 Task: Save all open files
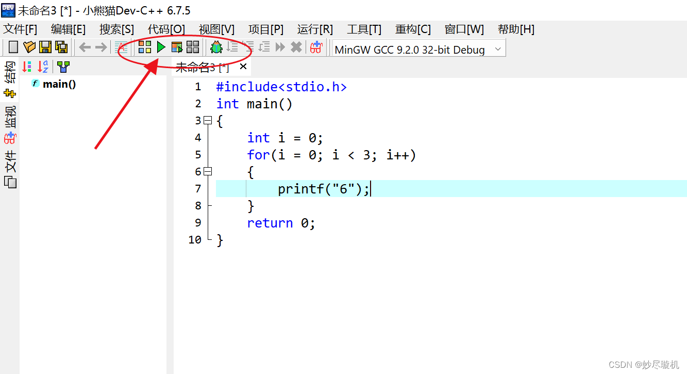pos(61,47)
